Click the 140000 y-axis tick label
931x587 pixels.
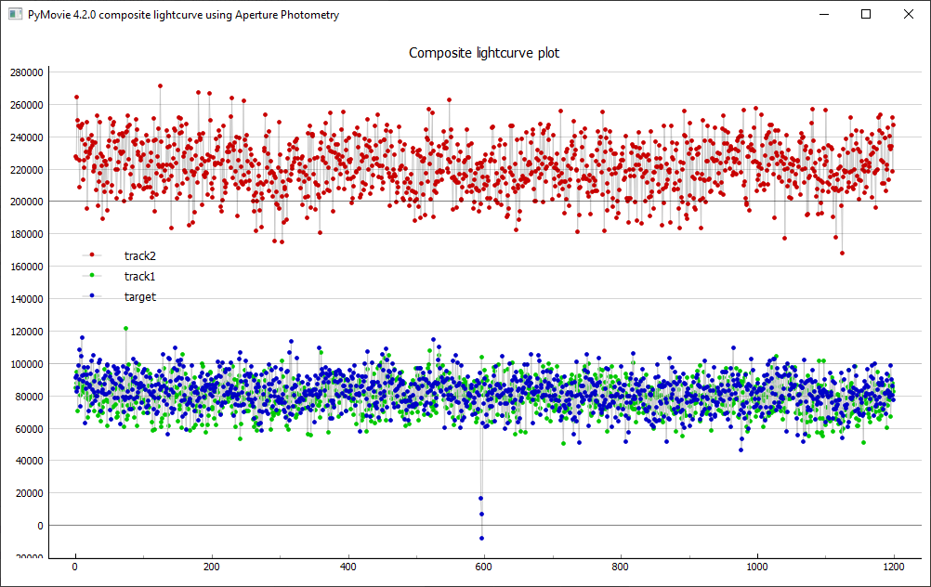(x=27, y=299)
